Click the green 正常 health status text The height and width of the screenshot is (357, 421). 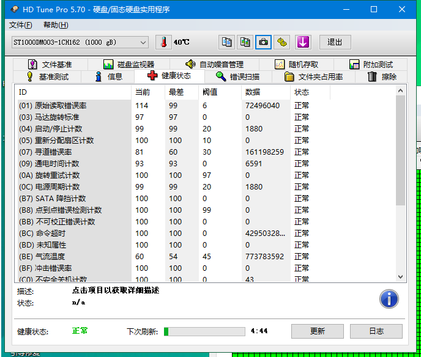80,331
